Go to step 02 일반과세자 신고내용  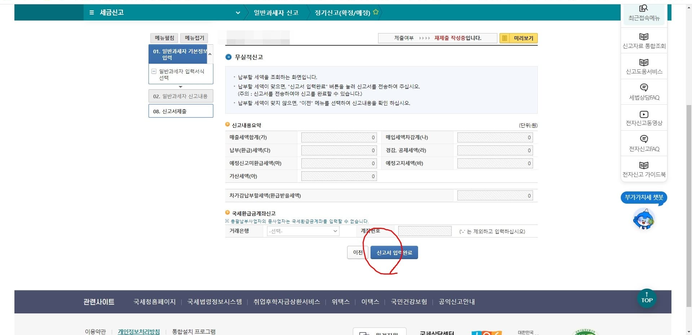181,96
